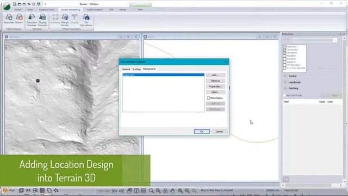Switch to the Home ribbon tab
Viewport: 348px width, 196px height.
click(x=18, y=10)
